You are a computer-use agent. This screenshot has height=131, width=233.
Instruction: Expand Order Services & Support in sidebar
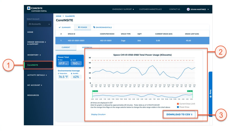point(36,43)
